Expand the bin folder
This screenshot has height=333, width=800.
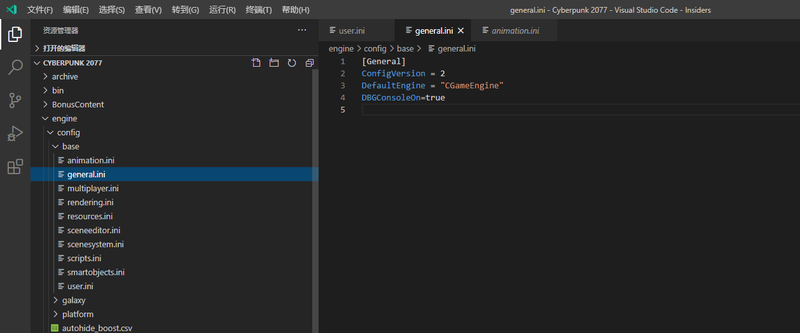[x=58, y=91]
